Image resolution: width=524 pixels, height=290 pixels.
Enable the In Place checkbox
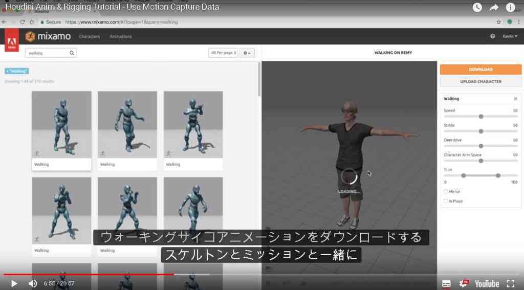pyautogui.click(x=446, y=201)
